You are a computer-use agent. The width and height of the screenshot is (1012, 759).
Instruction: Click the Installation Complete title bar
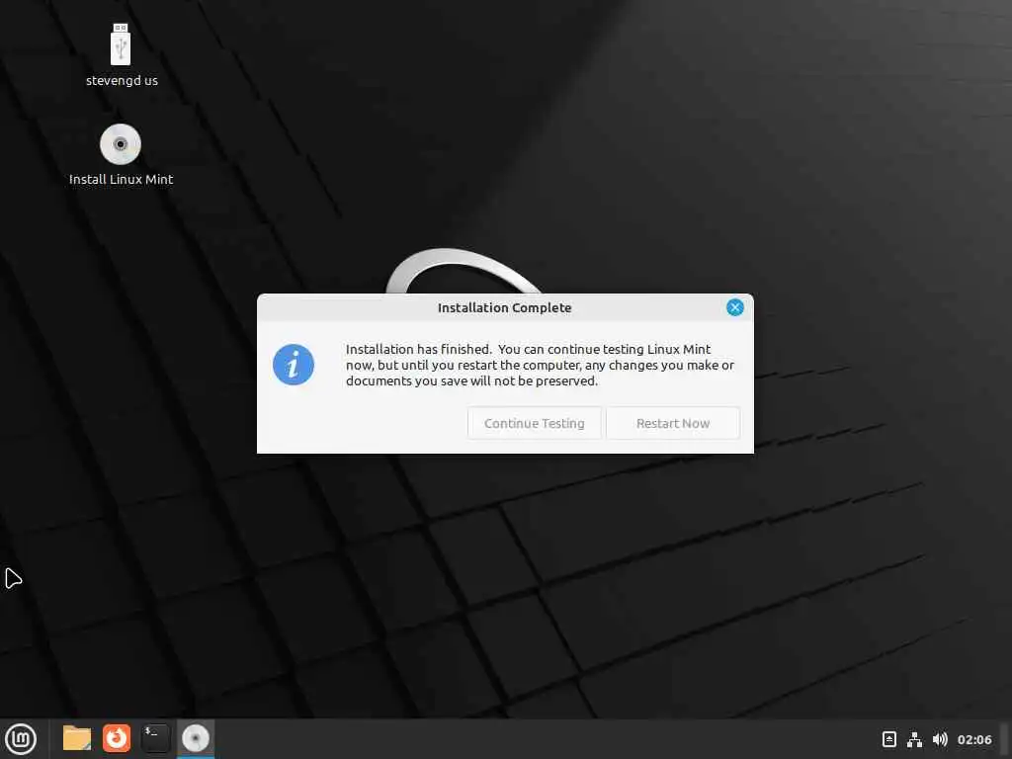point(505,308)
